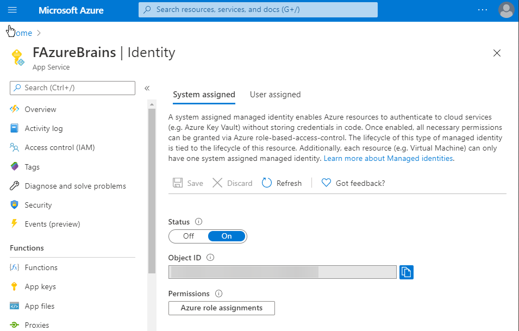Click the sidebar Search (Ctrl+/) field

tap(72, 88)
